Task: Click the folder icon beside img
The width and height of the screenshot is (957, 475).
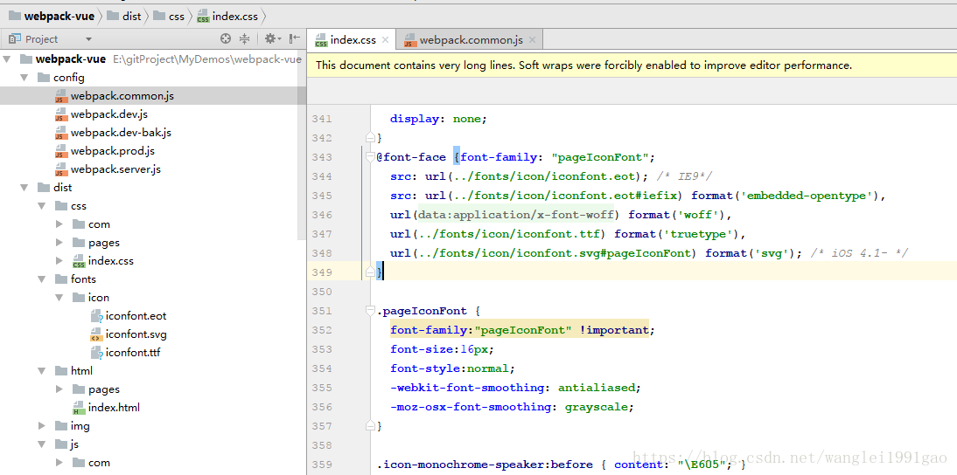Action: [x=60, y=426]
